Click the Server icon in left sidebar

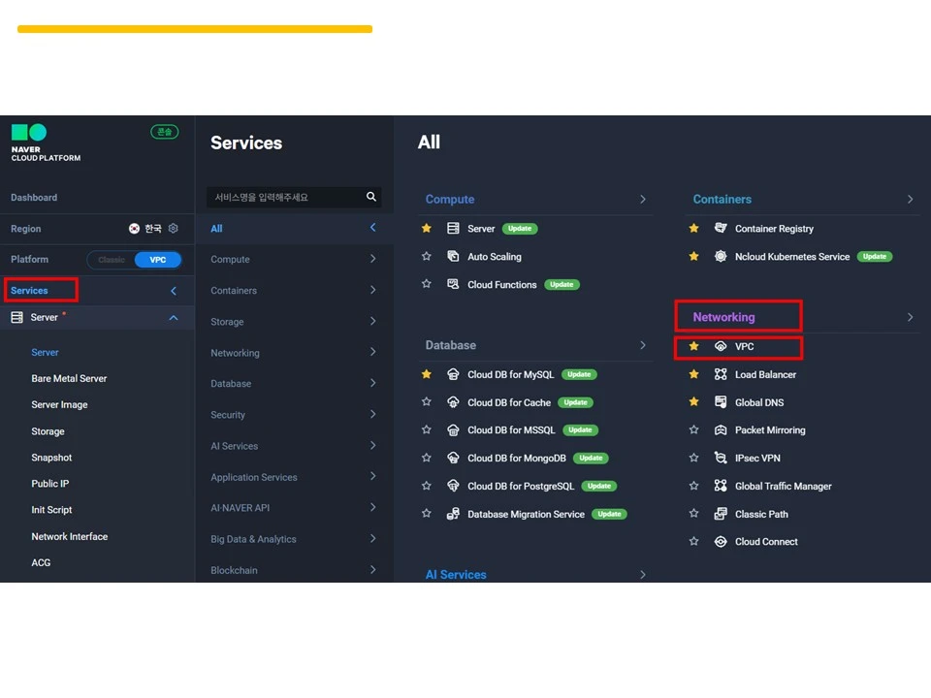click(16, 318)
